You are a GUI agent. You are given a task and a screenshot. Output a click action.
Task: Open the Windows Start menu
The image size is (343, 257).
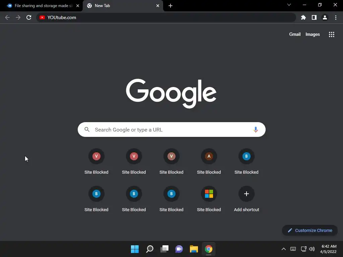(x=135, y=249)
